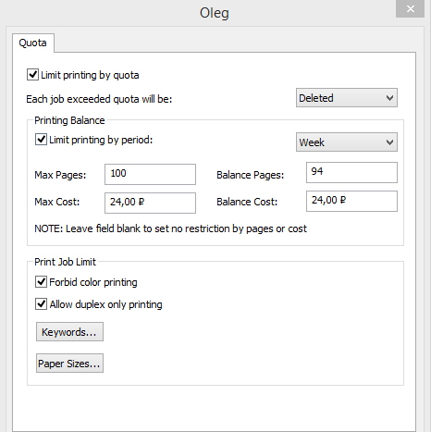The width and height of the screenshot is (431, 432).
Task: Click the Balance Pages field showing 94
Action: click(351, 172)
